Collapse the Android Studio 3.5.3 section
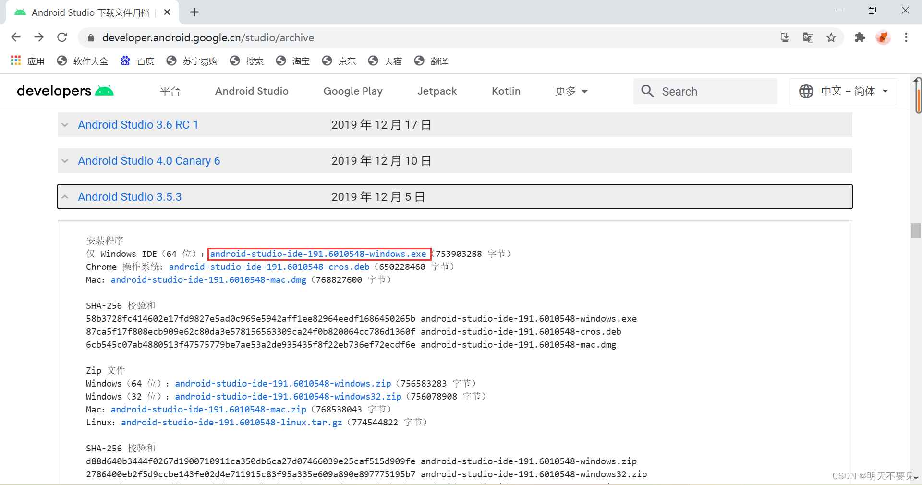Image resolution: width=922 pixels, height=485 pixels. pos(65,197)
